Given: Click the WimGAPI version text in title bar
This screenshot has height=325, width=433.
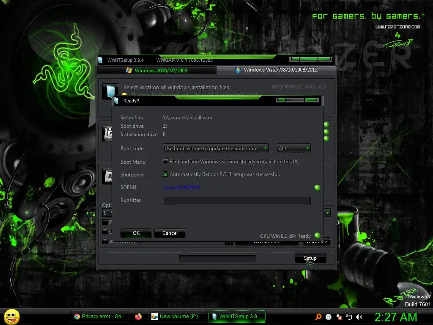Looking at the screenshot, I should (184, 60).
